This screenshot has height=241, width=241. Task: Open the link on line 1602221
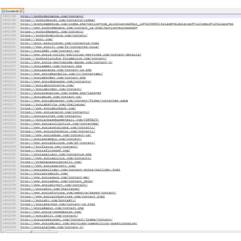tap(60, 120)
